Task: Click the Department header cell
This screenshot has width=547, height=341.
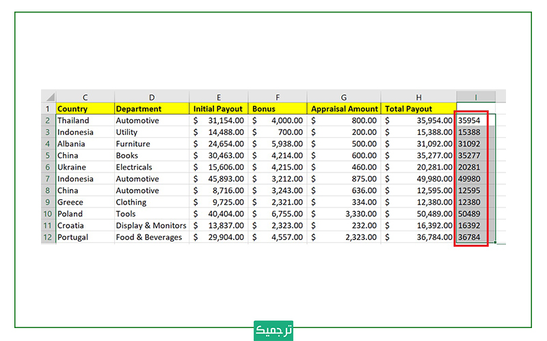Action: click(152, 108)
